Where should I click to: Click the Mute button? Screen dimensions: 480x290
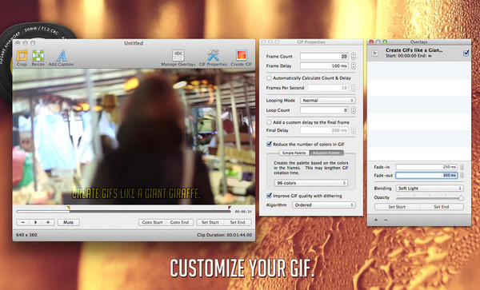69,222
